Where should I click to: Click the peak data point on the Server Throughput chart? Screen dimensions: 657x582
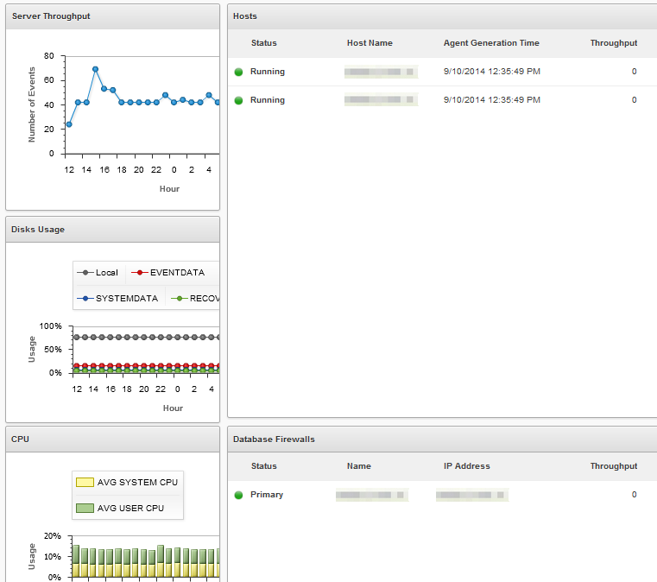point(96,69)
